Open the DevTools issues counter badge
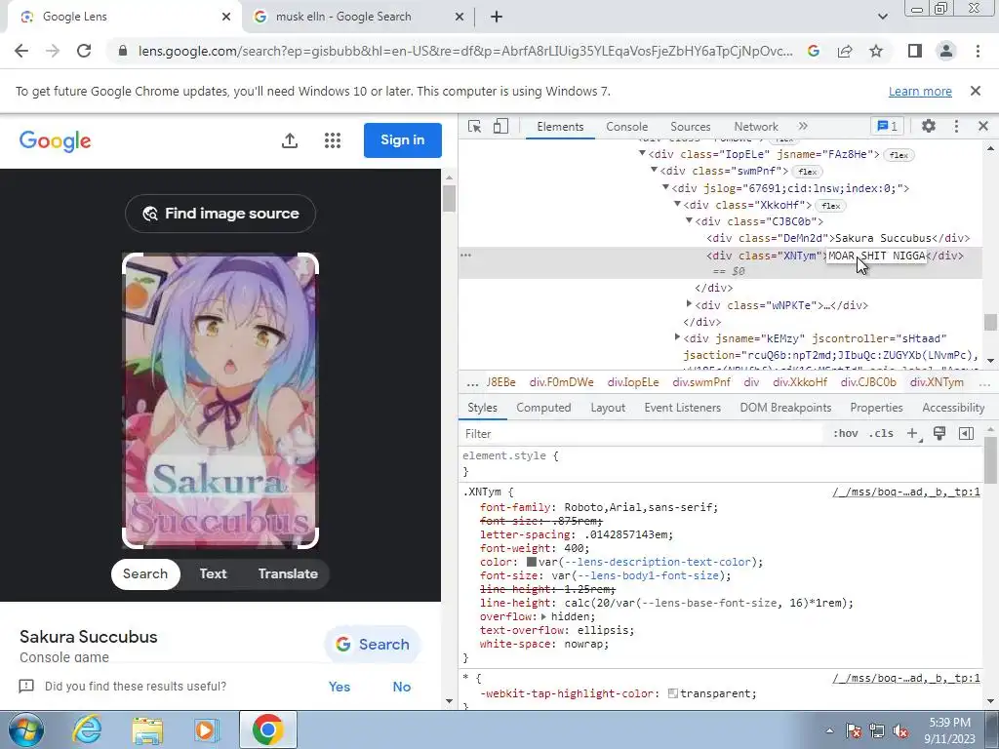 tap(888, 126)
